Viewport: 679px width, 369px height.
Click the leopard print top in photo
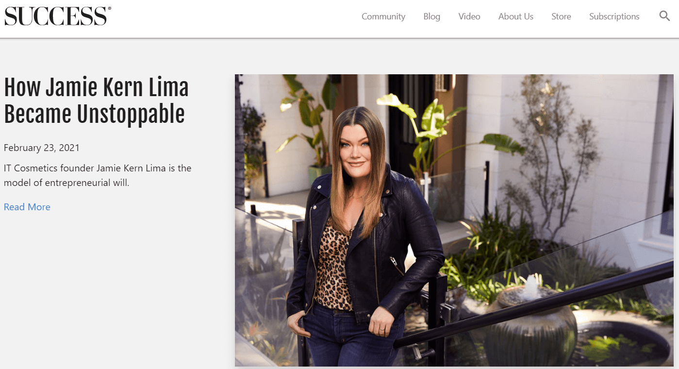(x=333, y=265)
